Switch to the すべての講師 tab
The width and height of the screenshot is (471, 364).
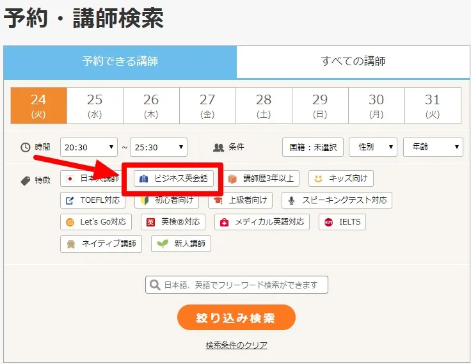click(353, 62)
